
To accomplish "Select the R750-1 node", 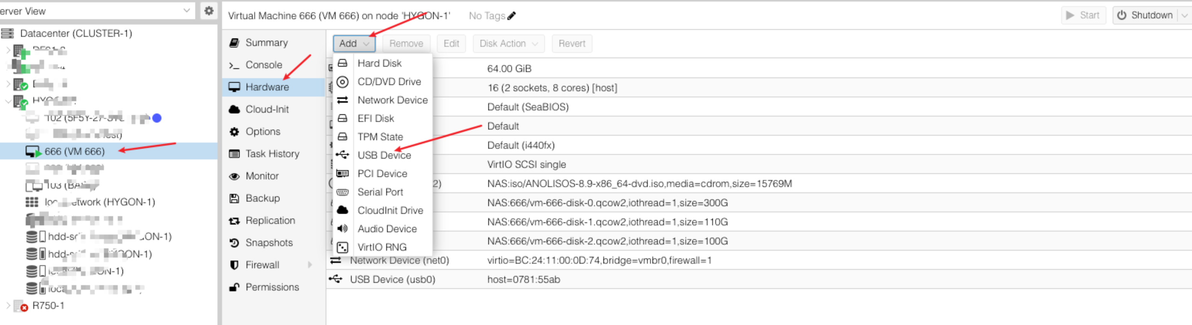I will coord(48,305).
